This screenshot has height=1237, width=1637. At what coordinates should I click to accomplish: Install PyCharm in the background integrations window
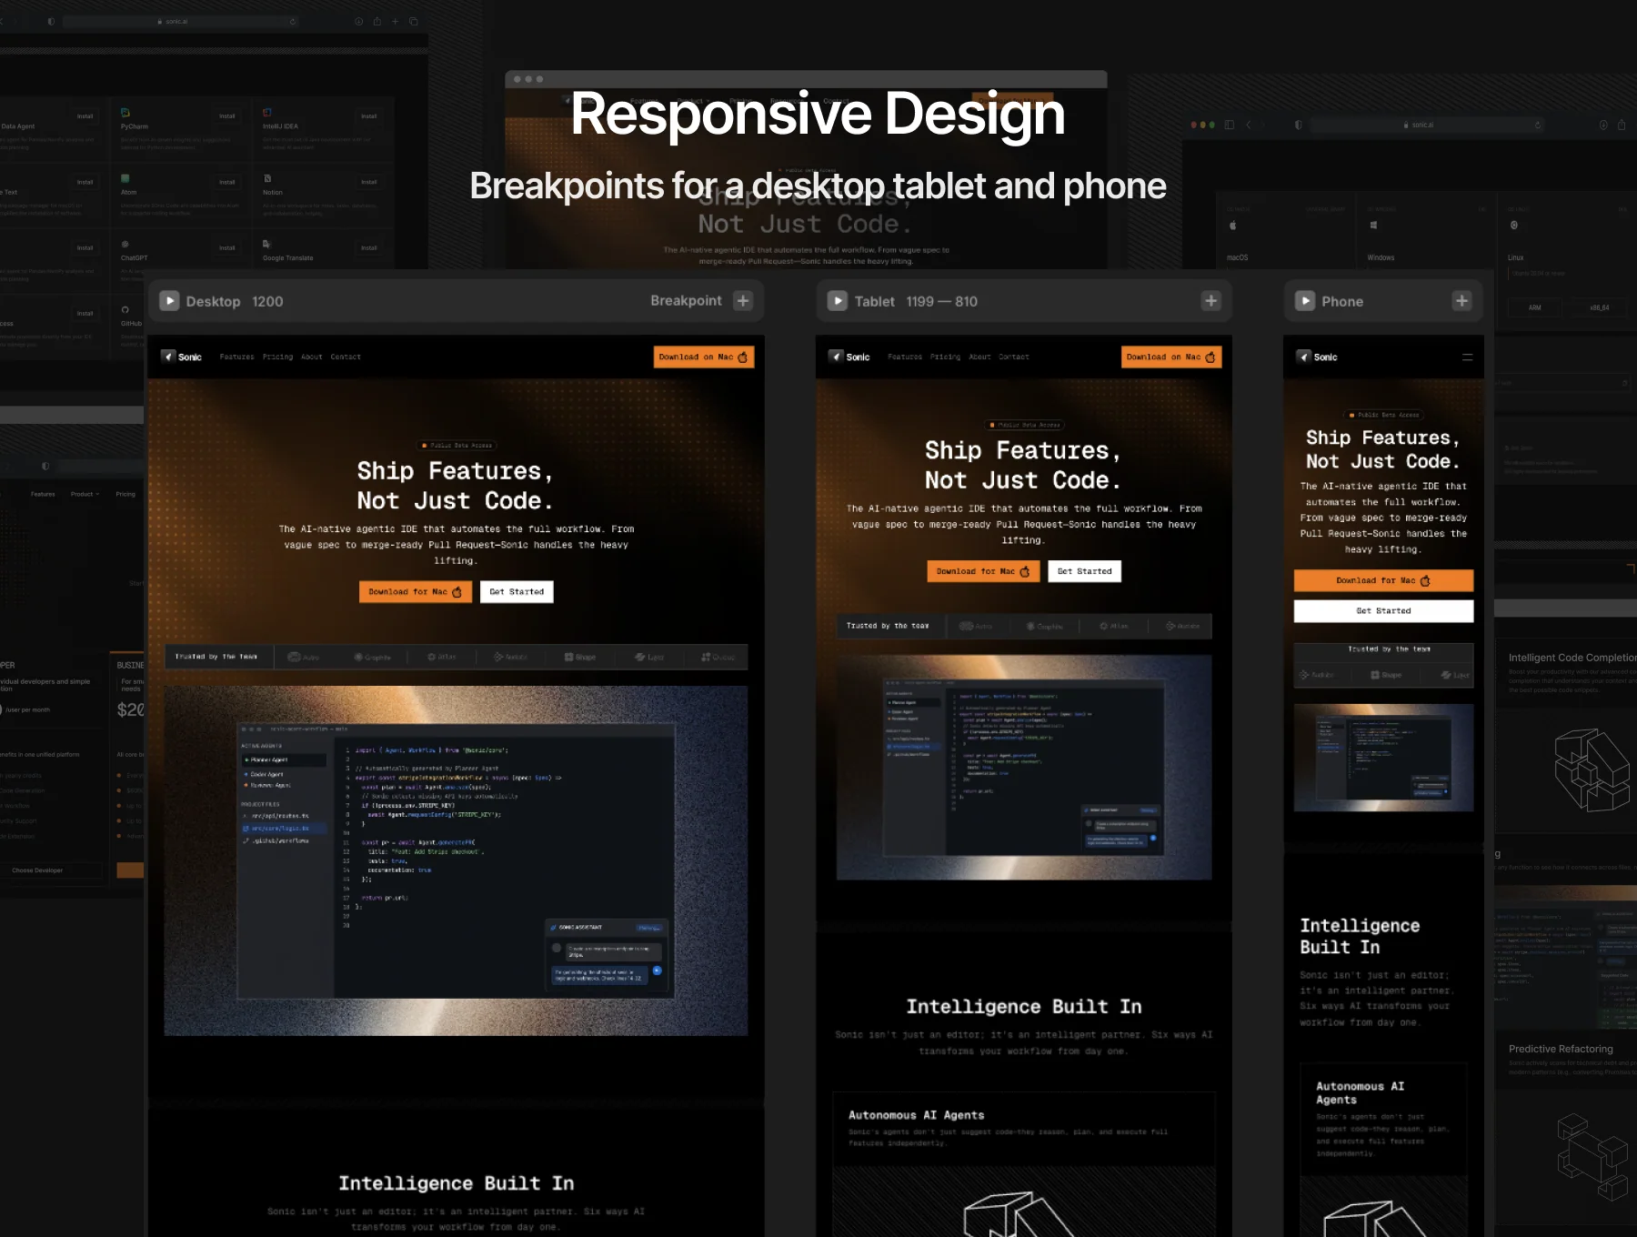pyautogui.click(x=226, y=116)
